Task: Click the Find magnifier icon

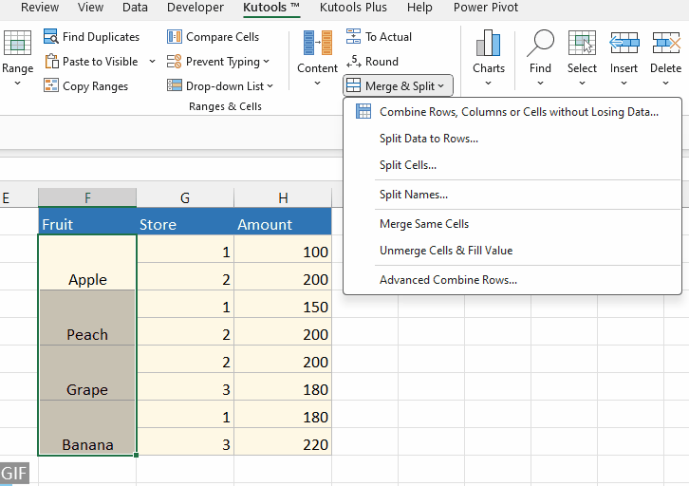Action: click(x=540, y=43)
